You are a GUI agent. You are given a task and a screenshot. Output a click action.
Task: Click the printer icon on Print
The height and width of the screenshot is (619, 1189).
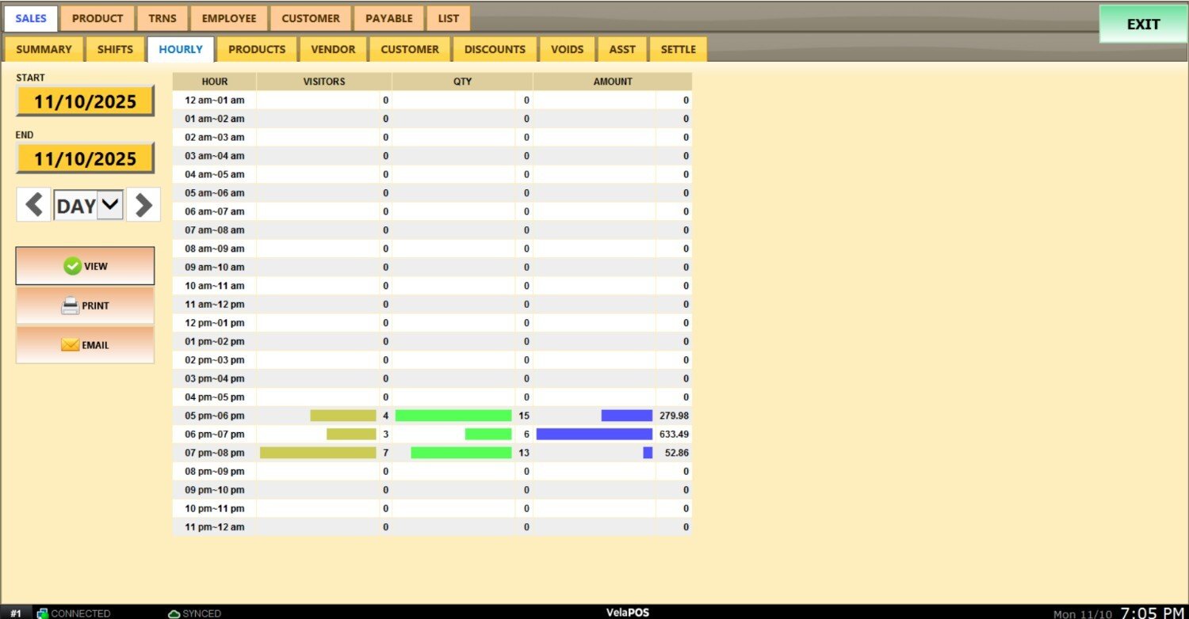71,306
